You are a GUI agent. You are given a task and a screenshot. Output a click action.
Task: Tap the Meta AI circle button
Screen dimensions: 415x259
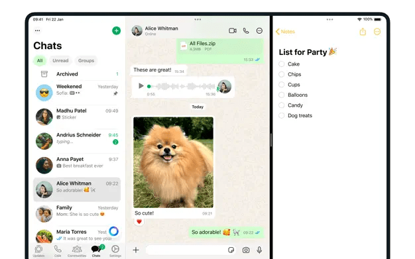(114, 231)
